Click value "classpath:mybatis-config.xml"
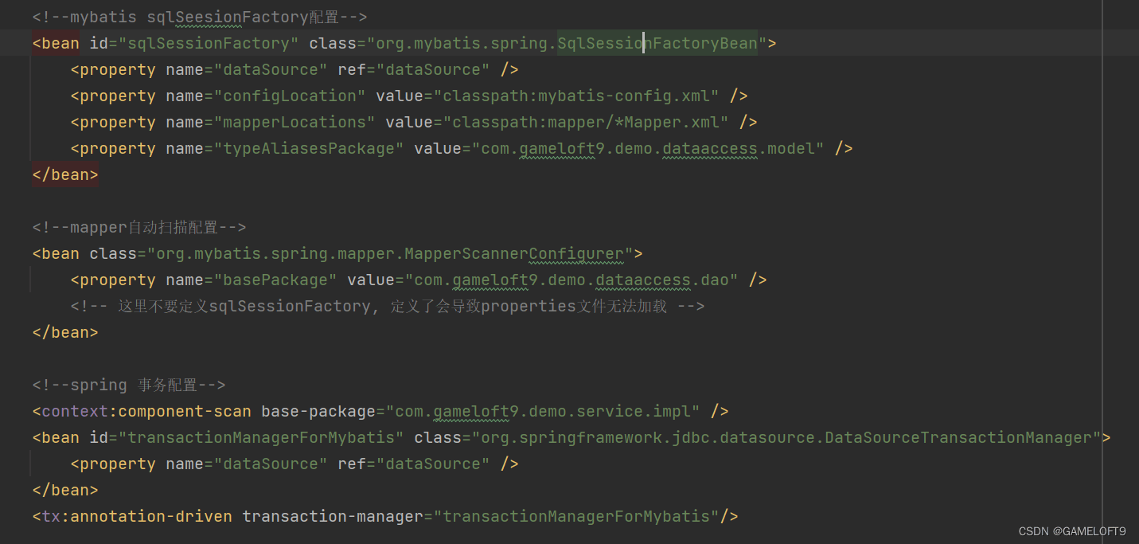This screenshot has width=1139, height=544. pos(576,96)
